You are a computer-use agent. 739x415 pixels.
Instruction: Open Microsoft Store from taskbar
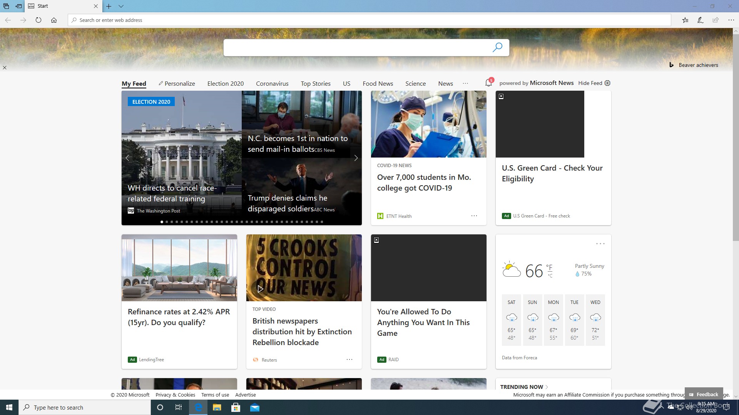click(236, 407)
